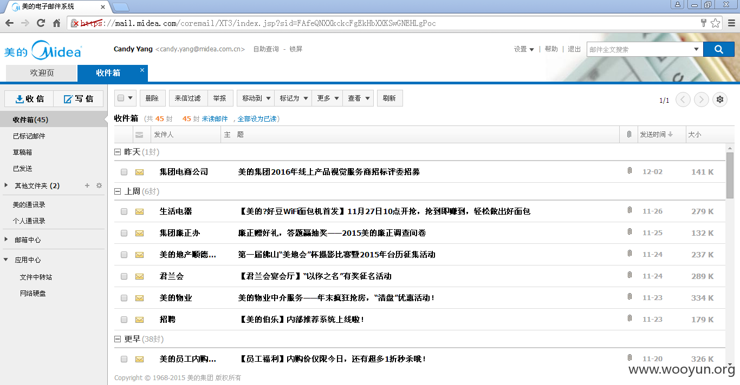Open folder management gear in sidebar

click(x=99, y=185)
